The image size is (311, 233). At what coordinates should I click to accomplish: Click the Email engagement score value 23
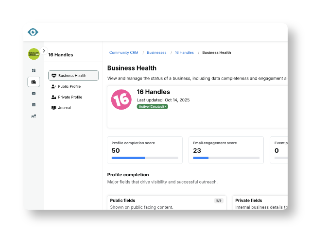coord(197,150)
